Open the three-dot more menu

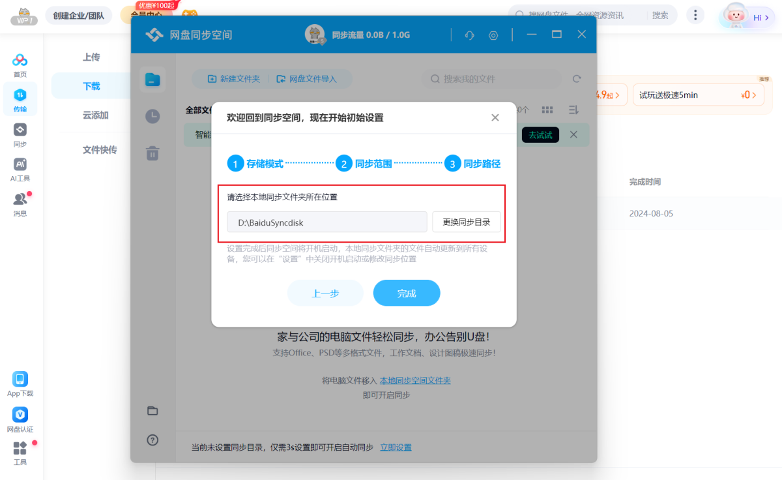pyautogui.click(x=695, y=15)
